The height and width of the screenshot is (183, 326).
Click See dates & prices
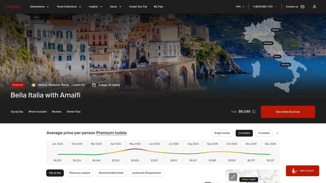click(x=288, y=111)
